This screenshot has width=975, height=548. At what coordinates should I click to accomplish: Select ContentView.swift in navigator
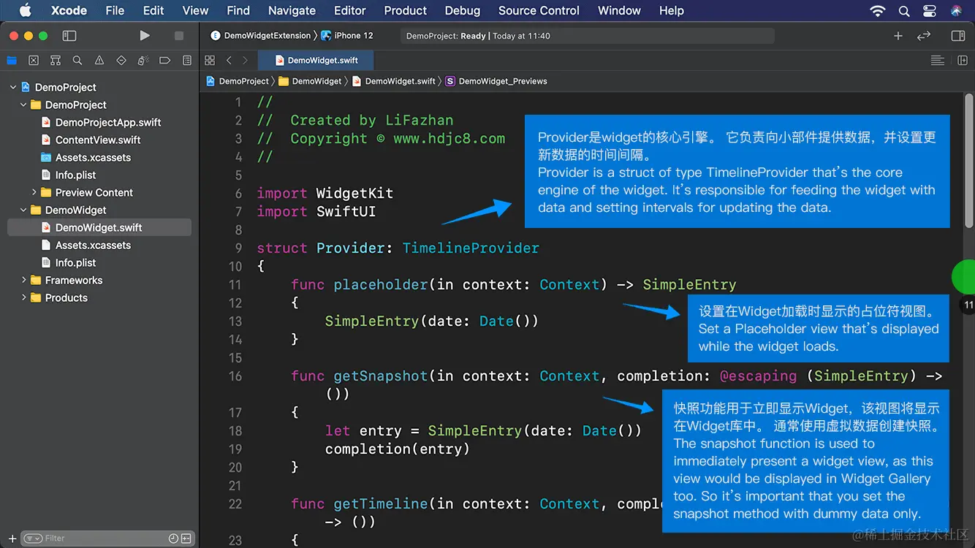99,140
